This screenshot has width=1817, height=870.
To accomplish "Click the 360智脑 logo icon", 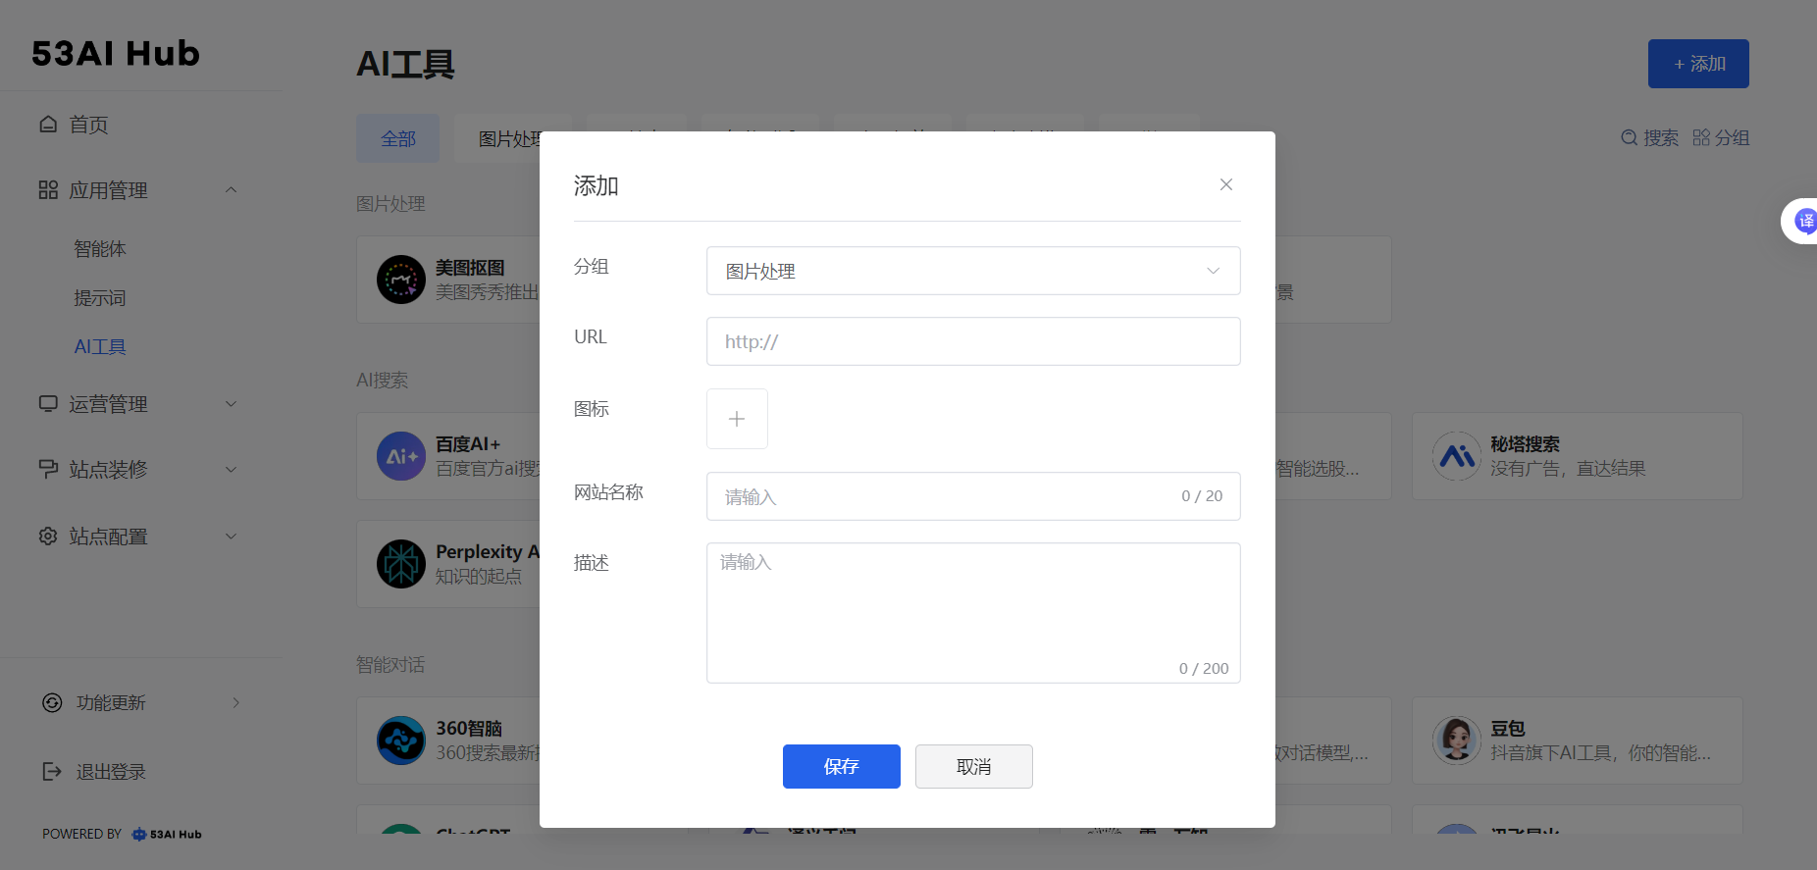I will (x=401, y=741).
